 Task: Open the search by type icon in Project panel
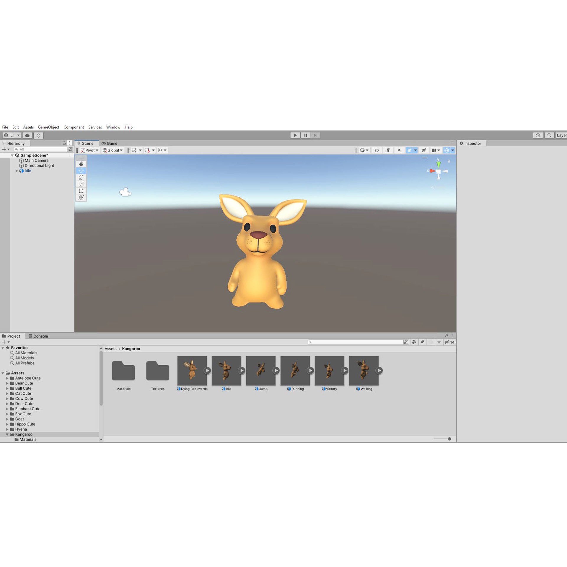(414, 342)
